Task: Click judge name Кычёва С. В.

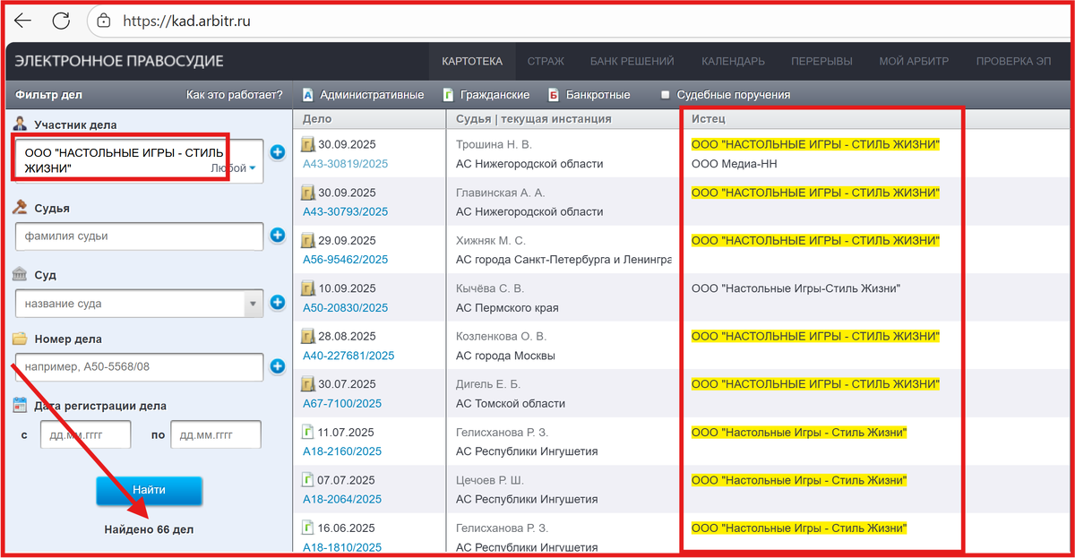Action: point(490,288)
